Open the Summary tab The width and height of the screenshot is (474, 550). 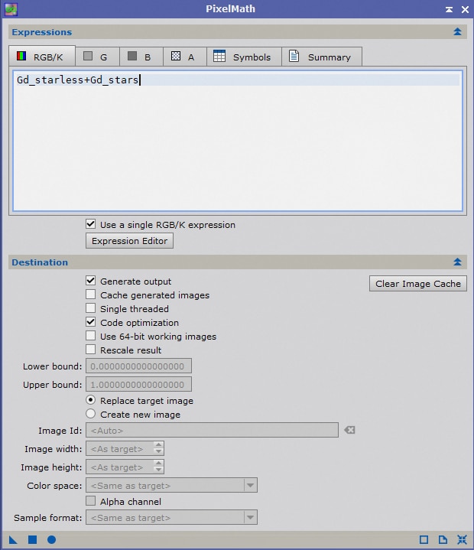[x=322, y=57]
